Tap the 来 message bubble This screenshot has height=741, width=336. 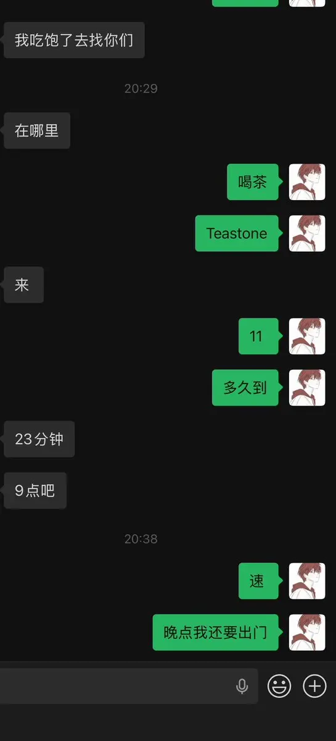(23, 285)
